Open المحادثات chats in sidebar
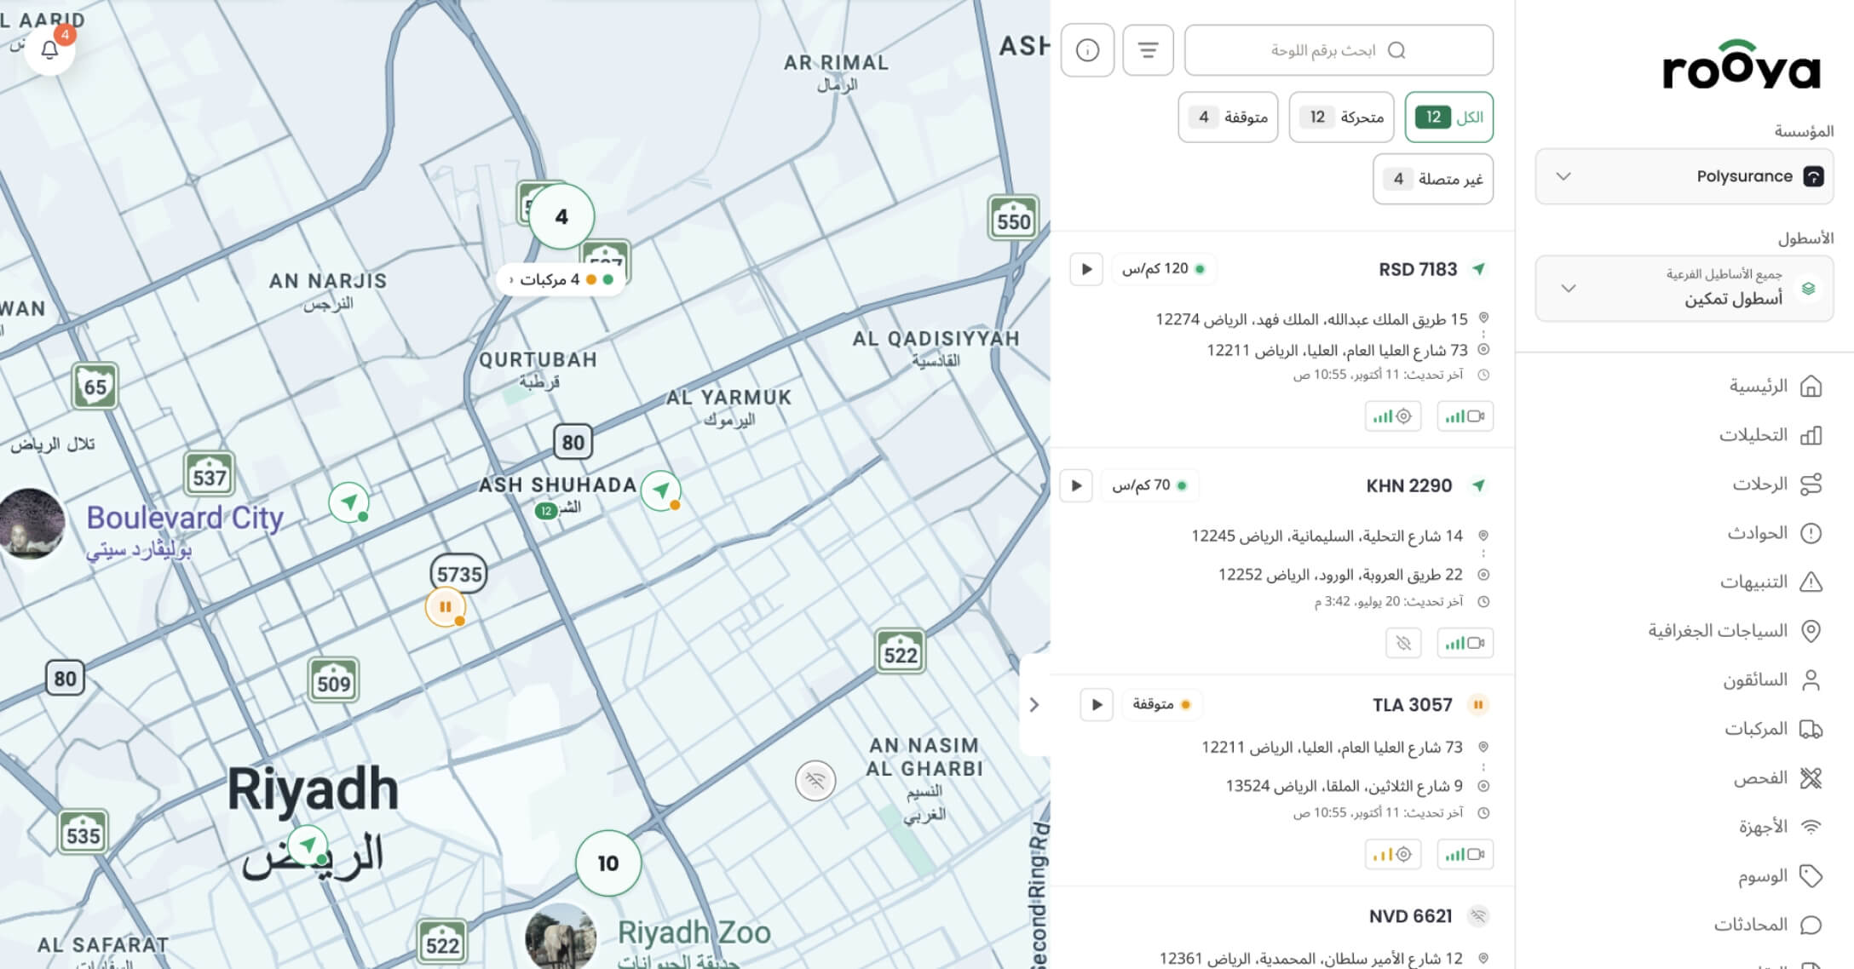Image resolution: width=1854 pixels, height=969 pixels. click(x=1768, y=925)
